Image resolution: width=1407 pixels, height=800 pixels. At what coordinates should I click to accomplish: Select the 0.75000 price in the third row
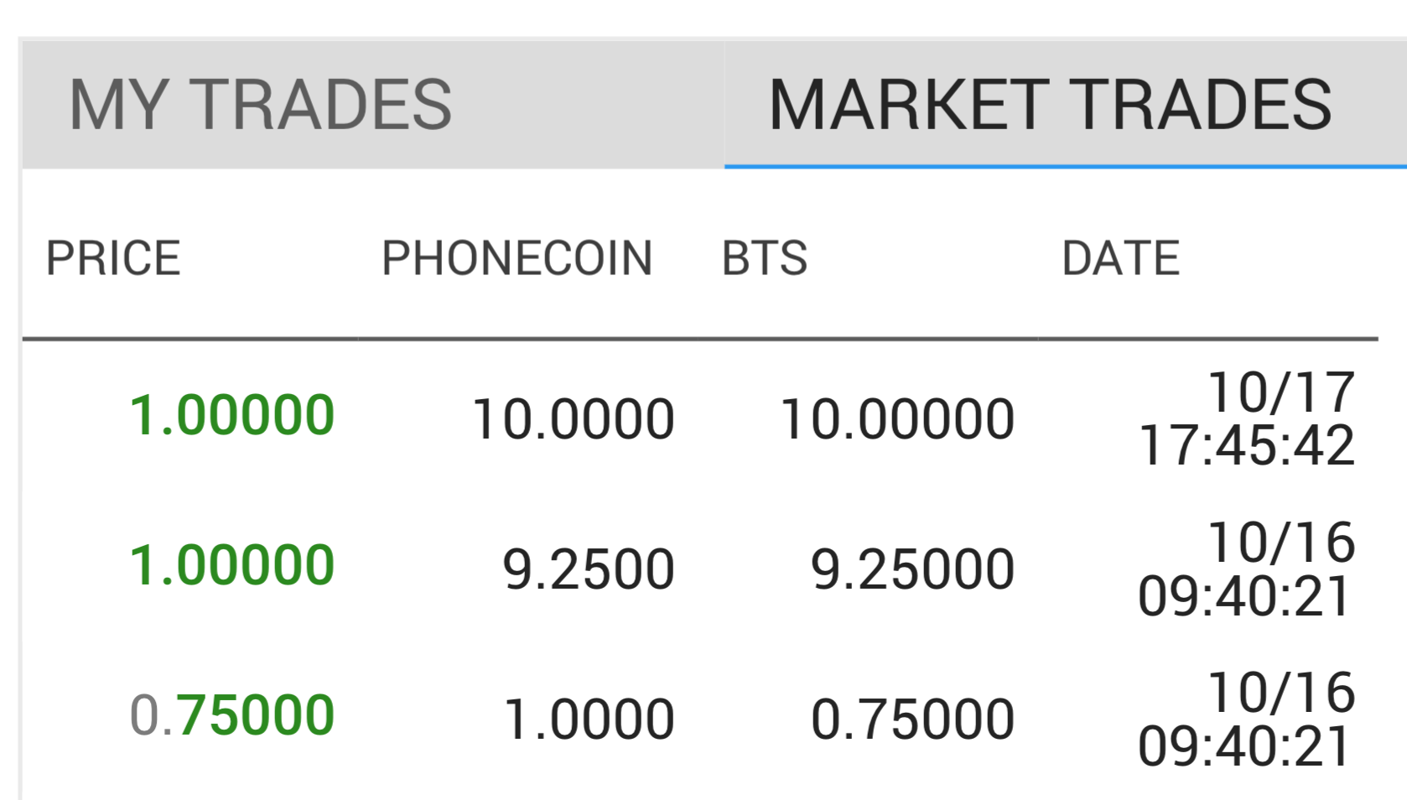point(232,714)
